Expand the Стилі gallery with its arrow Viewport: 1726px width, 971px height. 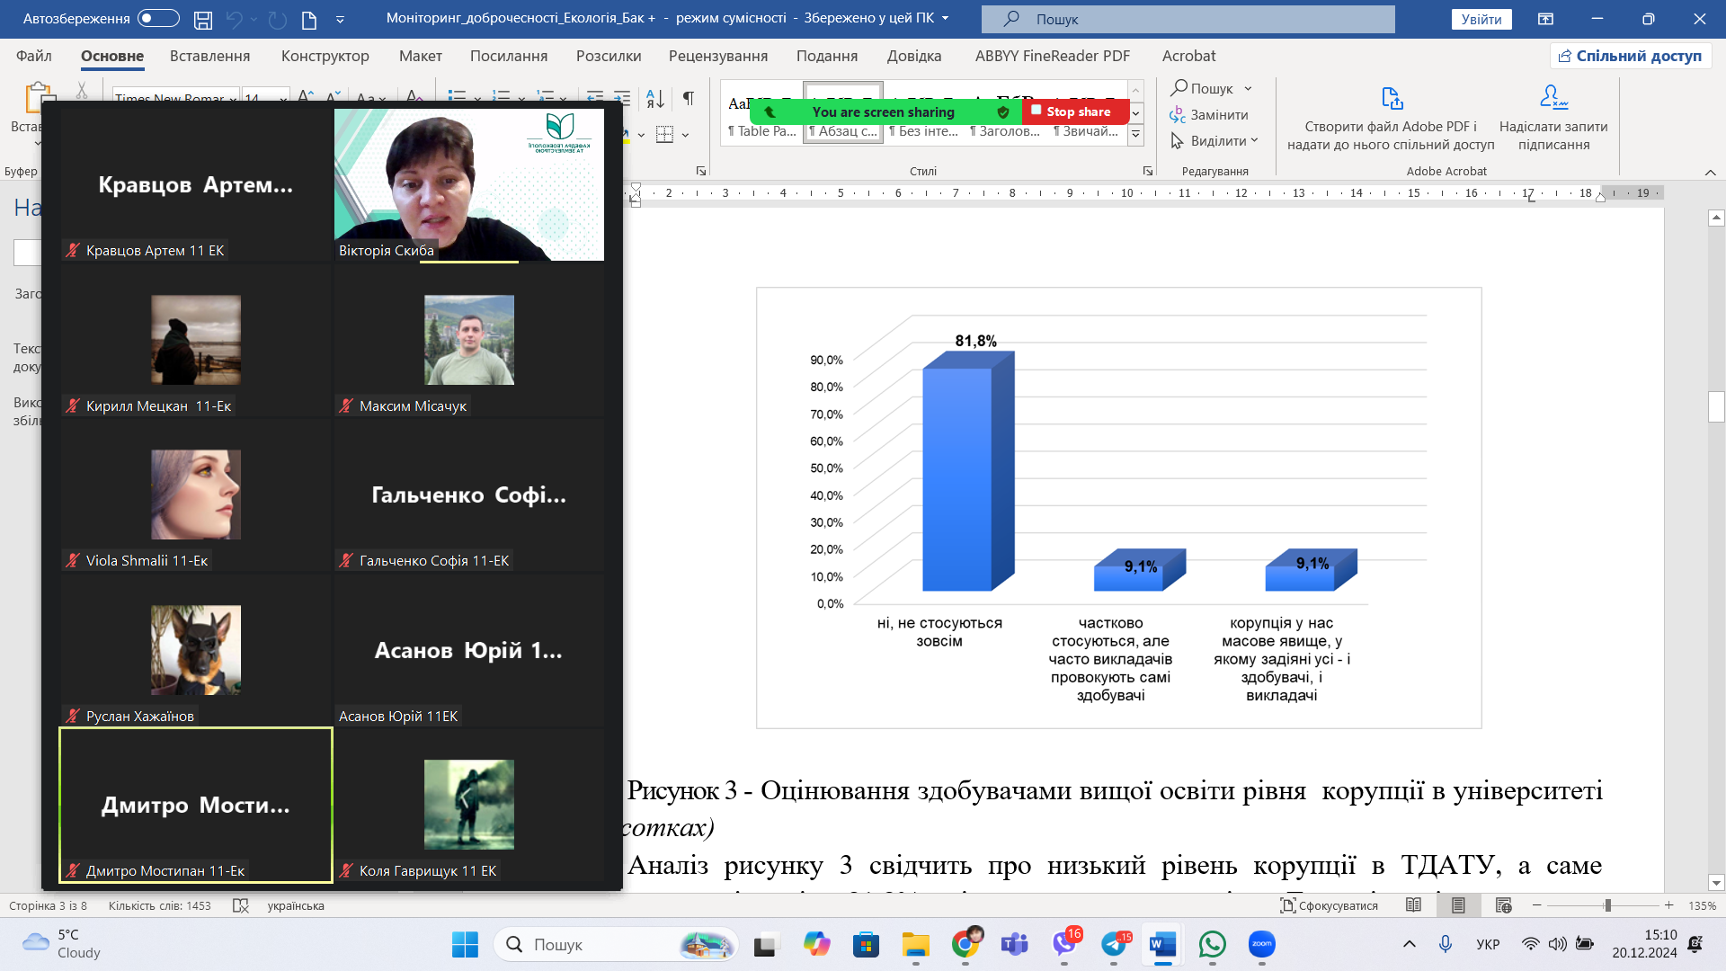tap(1135, 135)
